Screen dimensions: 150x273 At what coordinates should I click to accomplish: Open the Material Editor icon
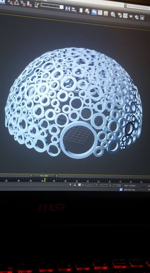[113, 14]
